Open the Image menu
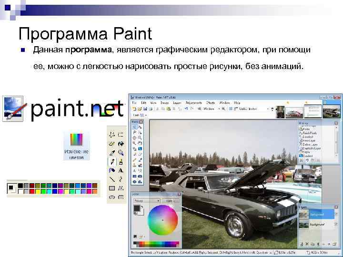343x257 pixels. tap(165, 102)
